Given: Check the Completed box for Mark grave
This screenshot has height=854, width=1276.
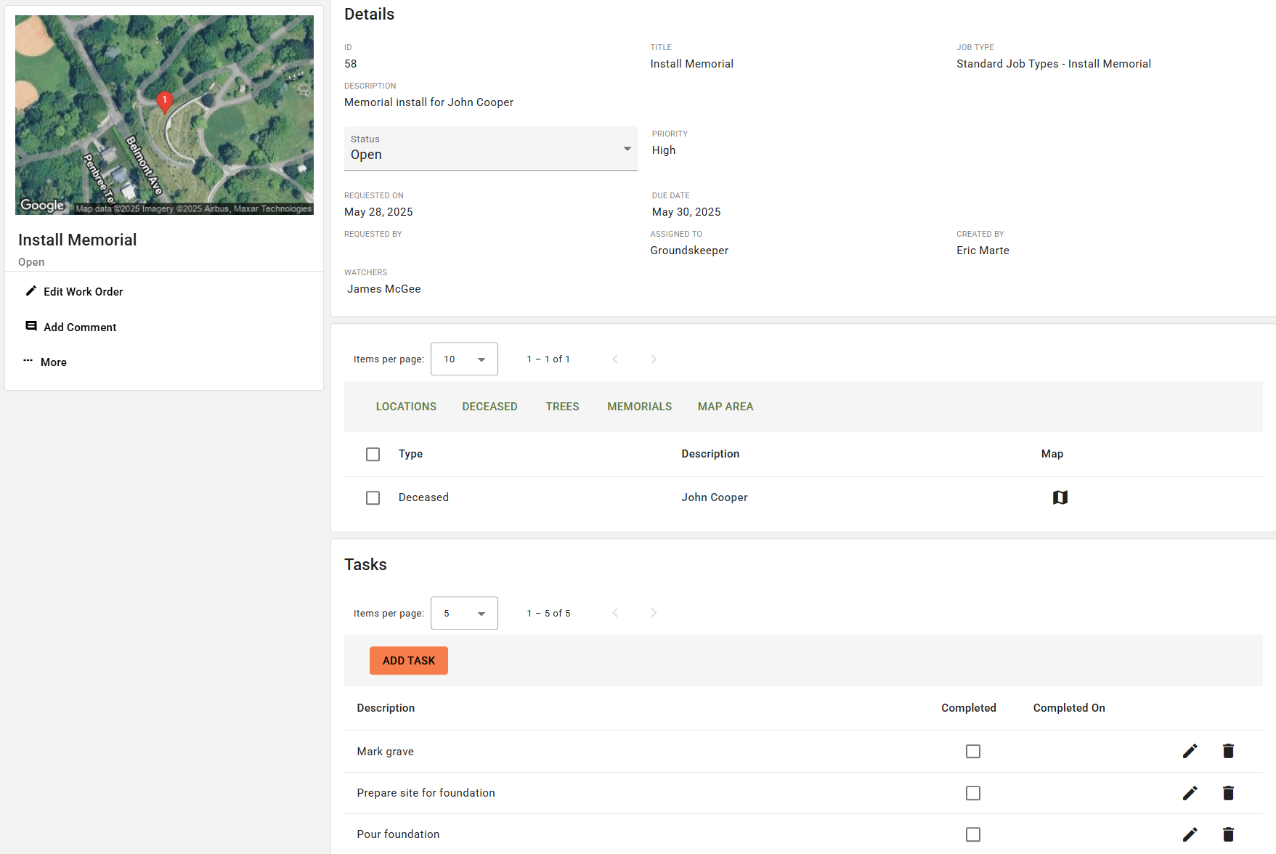Looking at the screenshot, I should [973, 751].
